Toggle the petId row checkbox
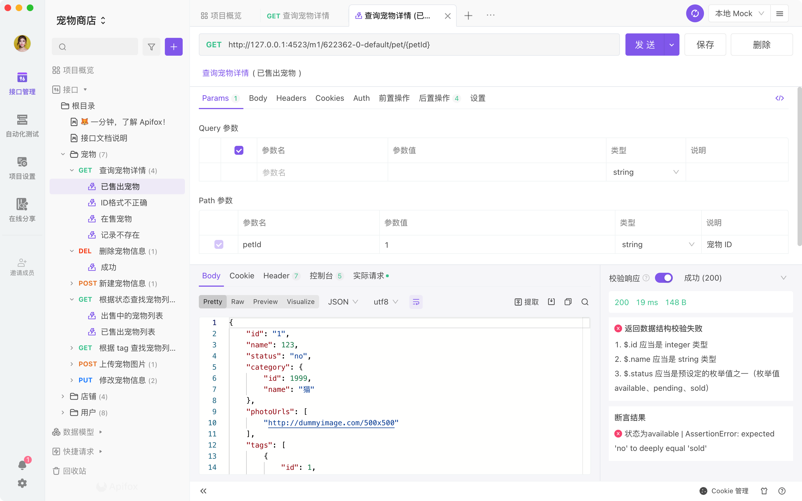Viewport: 802px width, 501px height. coord(219,245)
